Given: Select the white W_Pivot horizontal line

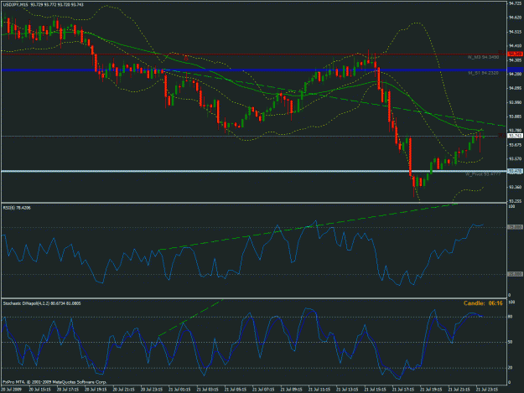Looking at the screenshot, I should click(254, 171).
